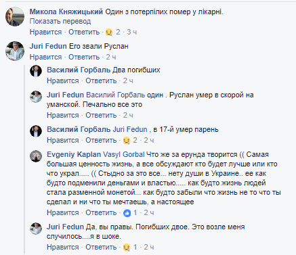
Task: Open Evgeniy Kaplan's profile avatar
Action: [x=36, y=156]
